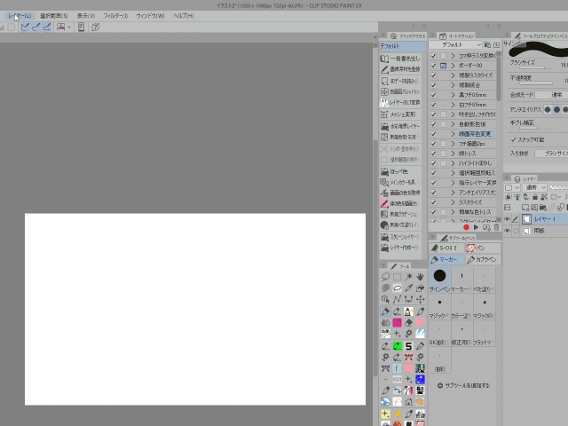Open the layer palette color dropdown
568x426 pixels.
[512, 187]
